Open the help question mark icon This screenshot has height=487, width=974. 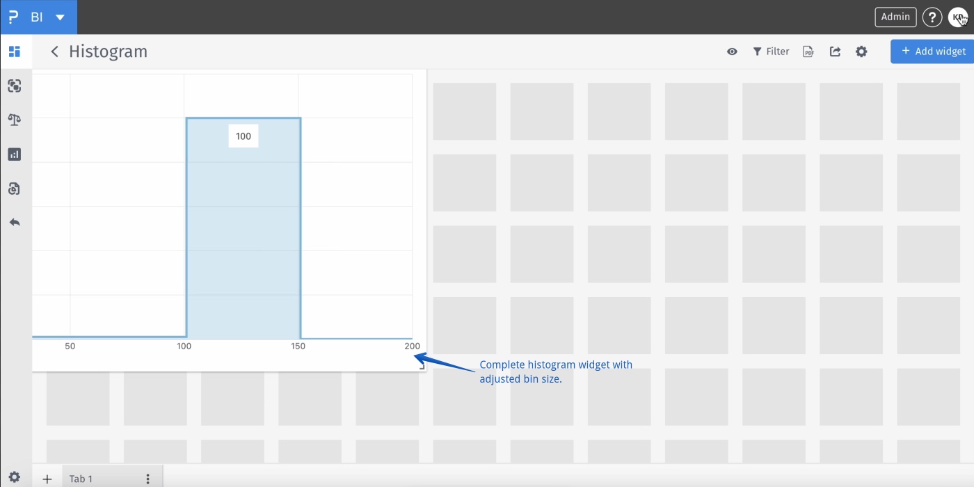coord(932,17)
